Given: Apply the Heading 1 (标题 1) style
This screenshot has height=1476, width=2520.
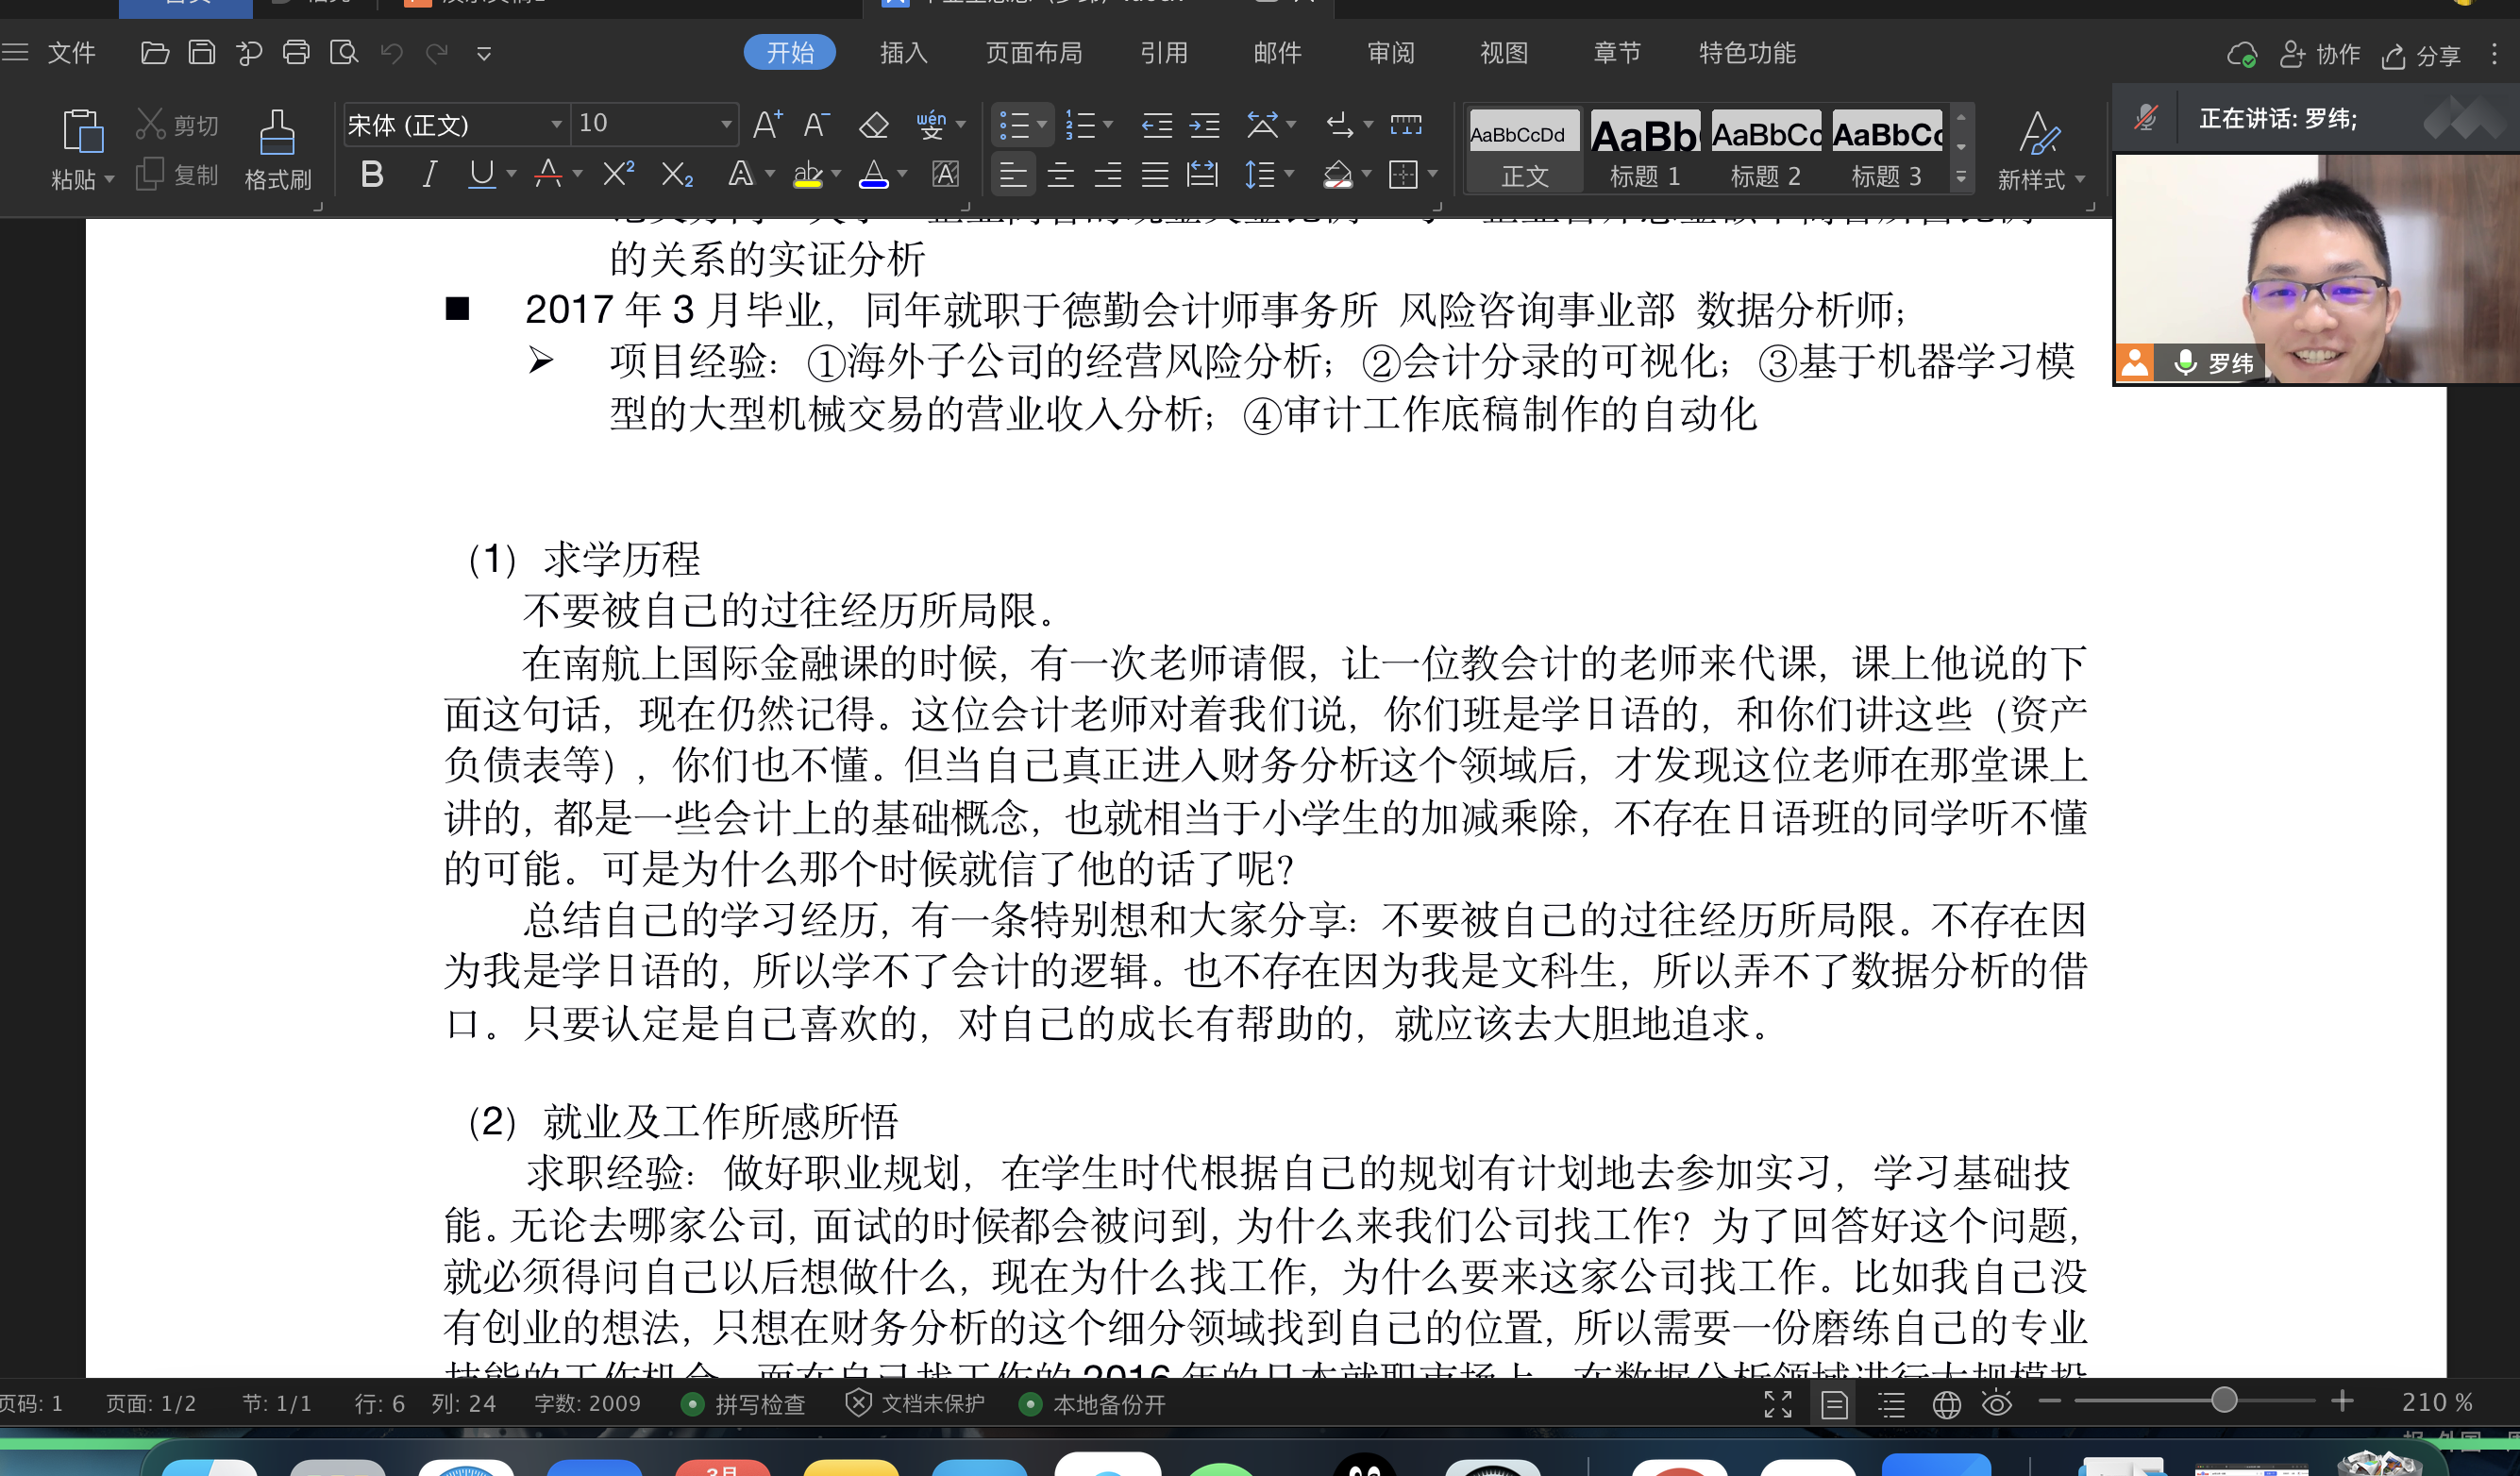Looking at the screenshot, I should pyautogui.click(x=1644, y=150).
